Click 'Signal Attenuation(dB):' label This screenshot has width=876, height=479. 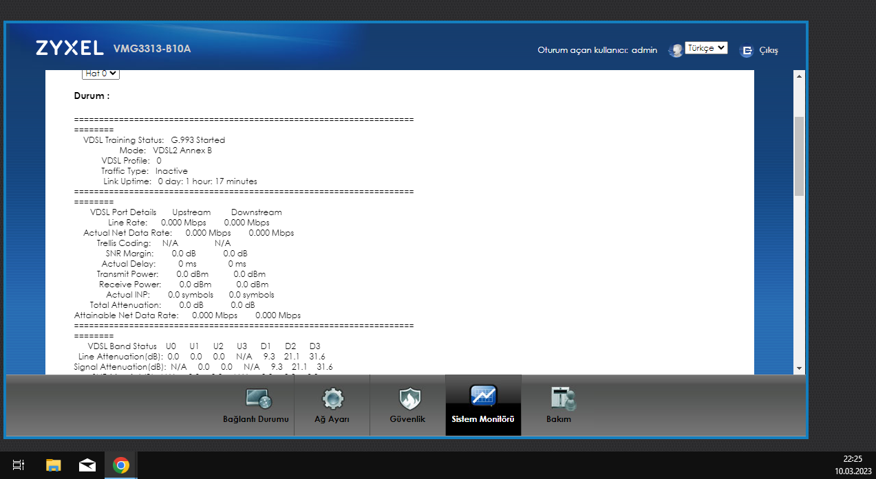(120, 367)
